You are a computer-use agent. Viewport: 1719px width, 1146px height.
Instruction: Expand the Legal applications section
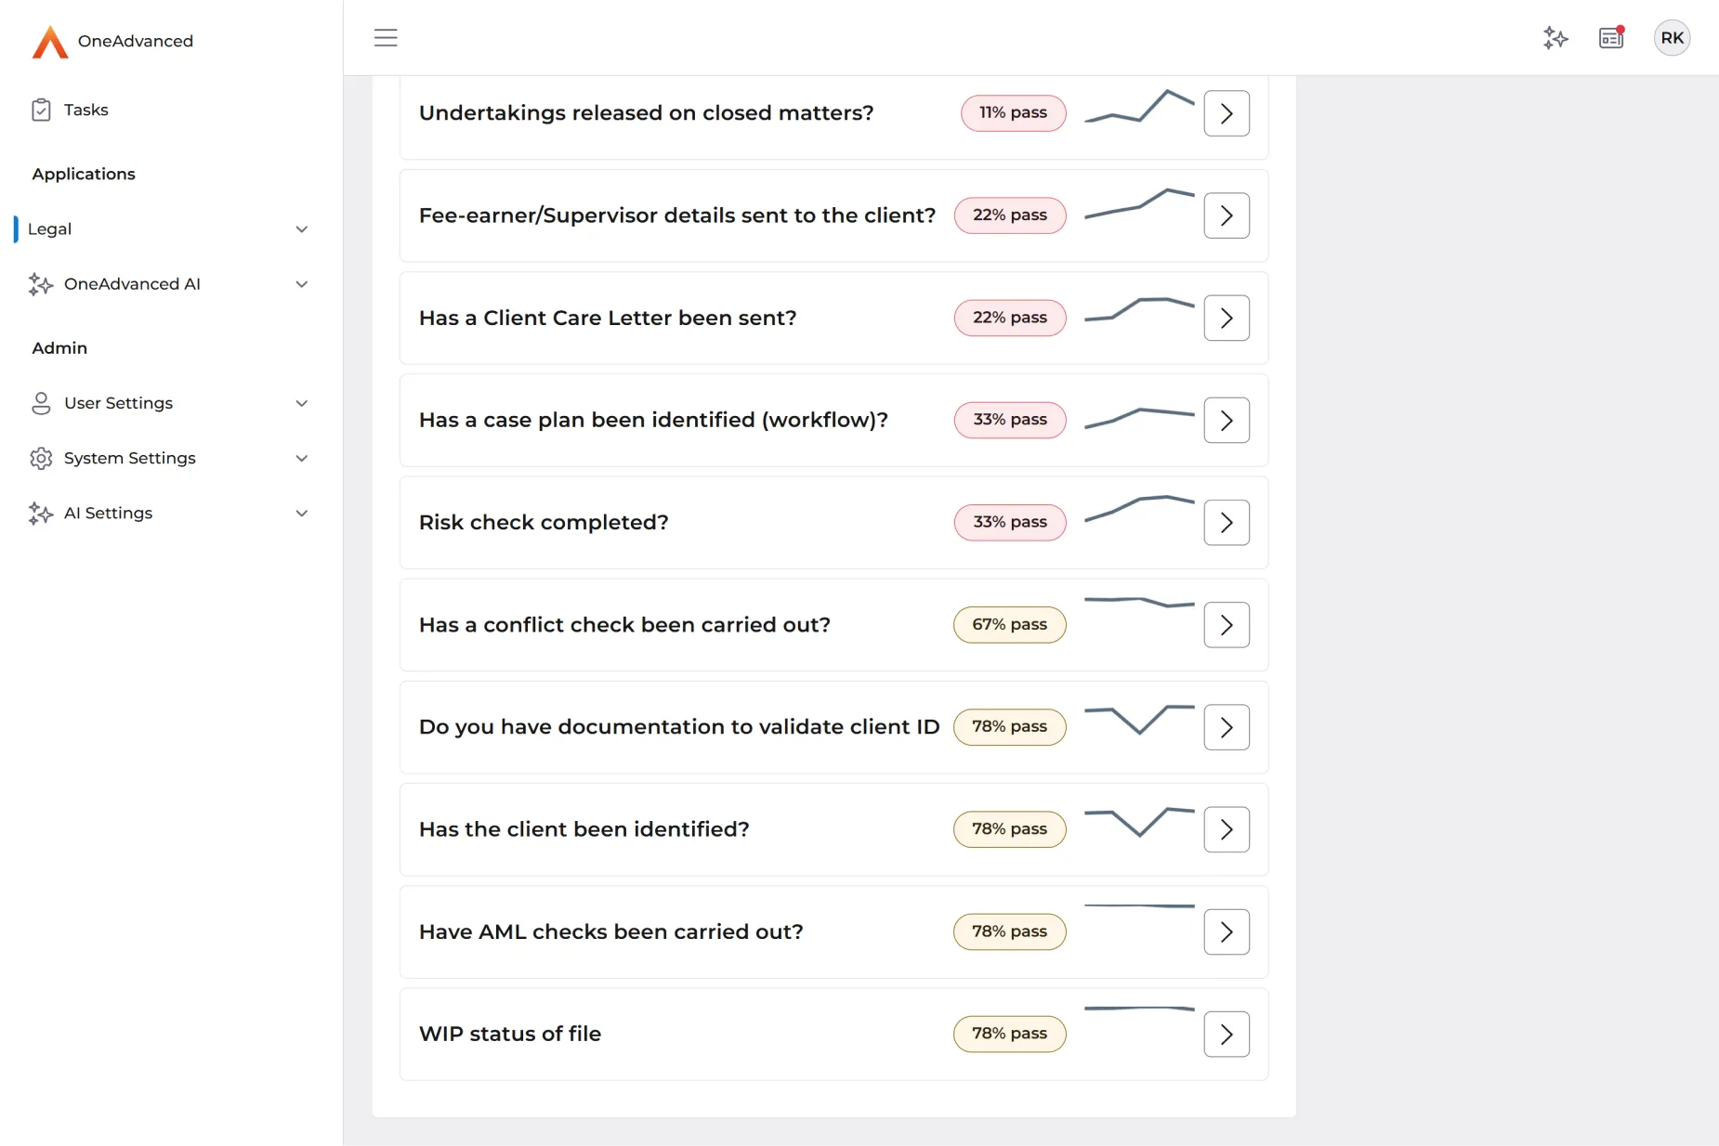(301, 229)
